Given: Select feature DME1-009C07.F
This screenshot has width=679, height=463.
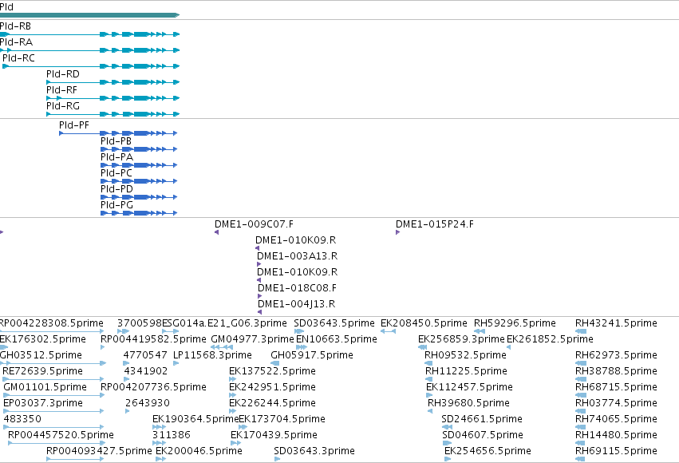Looking at the screenshot, I should (254, 225).
